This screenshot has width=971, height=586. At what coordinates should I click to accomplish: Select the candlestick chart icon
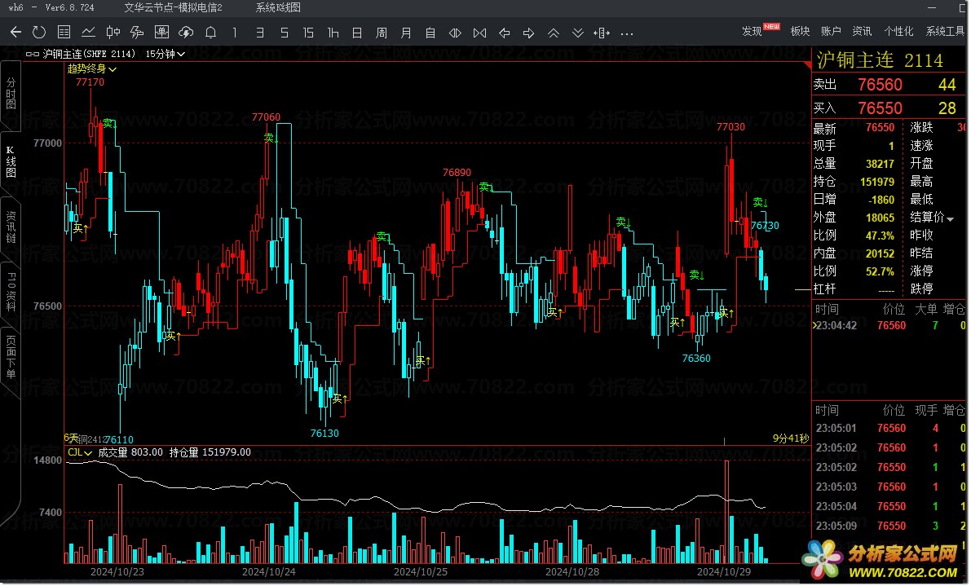pos(113,32)
